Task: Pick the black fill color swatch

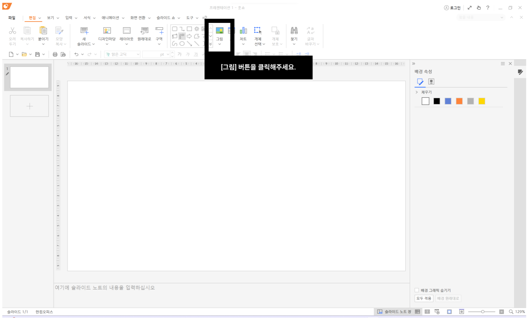Action: click(437, 101)
